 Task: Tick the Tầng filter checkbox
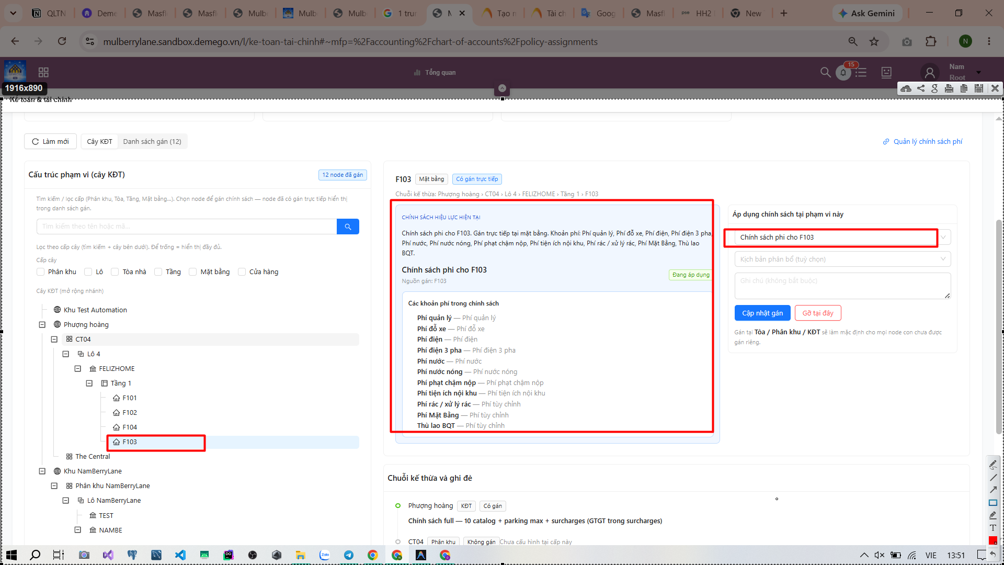pos(158,272)
